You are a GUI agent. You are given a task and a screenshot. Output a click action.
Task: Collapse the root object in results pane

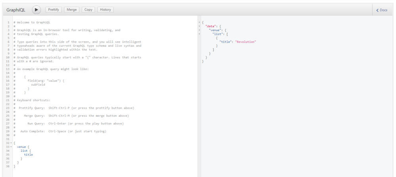tap(199, 22)
